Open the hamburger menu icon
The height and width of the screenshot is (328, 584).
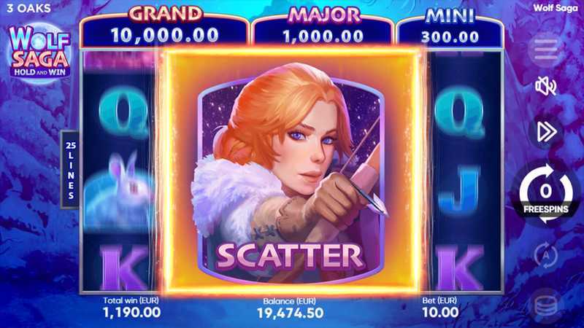[x=545, y=50]
